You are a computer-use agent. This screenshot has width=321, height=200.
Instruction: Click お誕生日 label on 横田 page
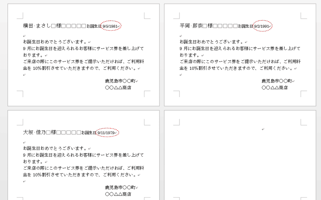coord(94,26)
